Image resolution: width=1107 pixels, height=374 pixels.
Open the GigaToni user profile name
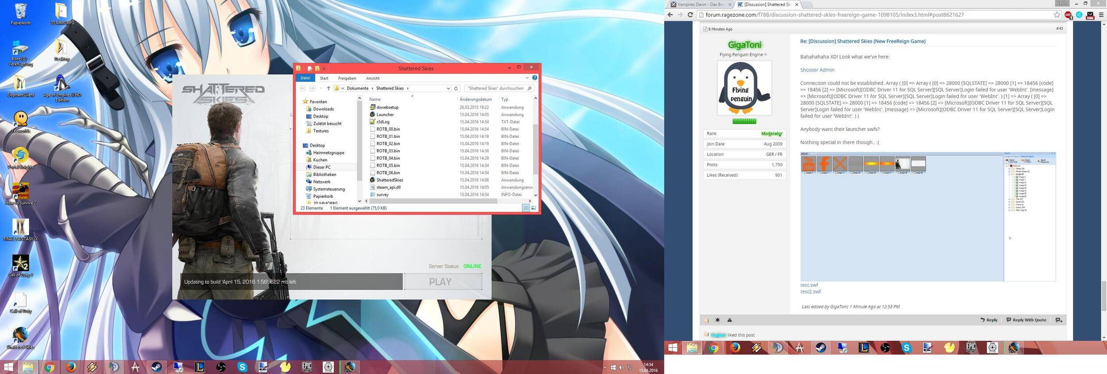coord(744,45)
